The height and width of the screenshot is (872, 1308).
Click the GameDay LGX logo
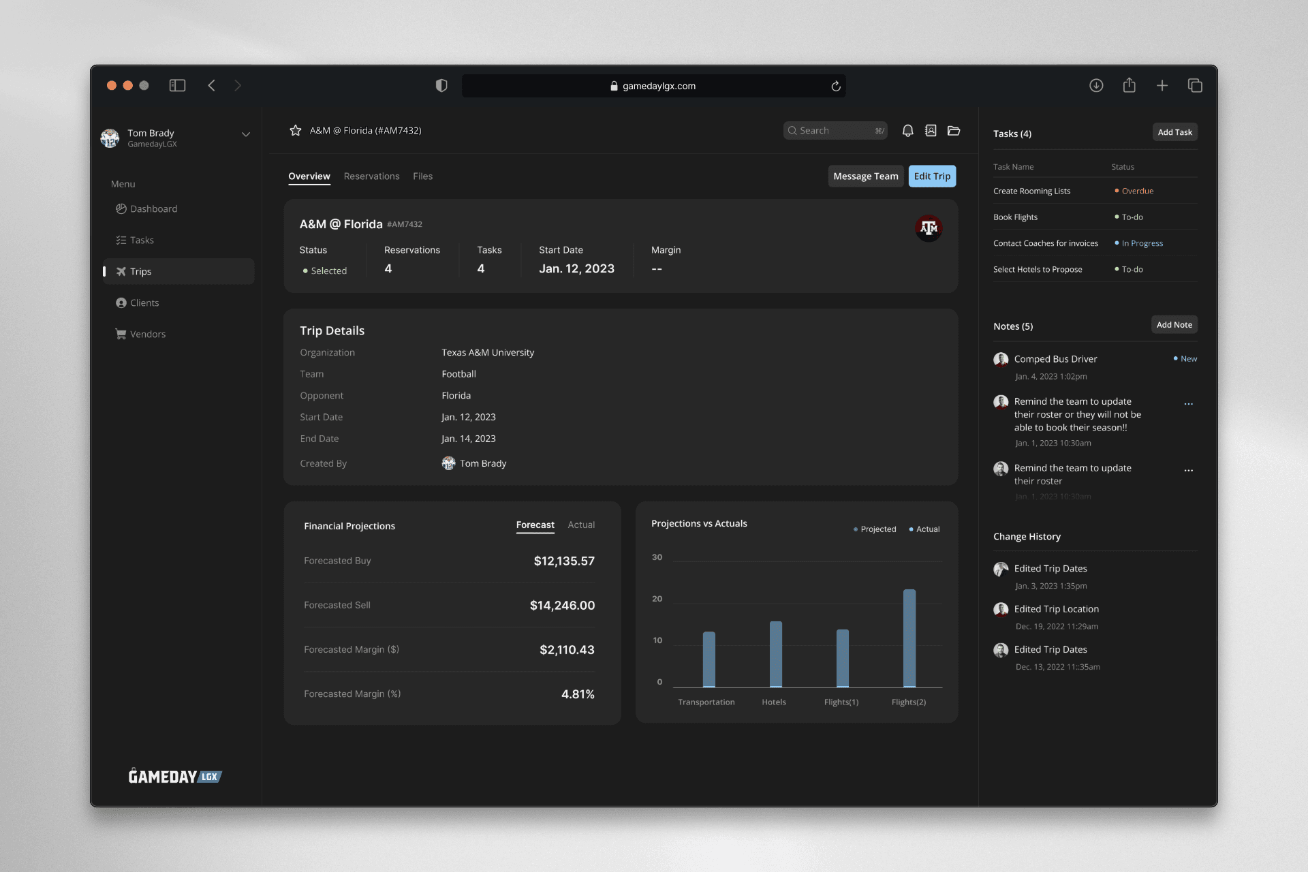175,776
